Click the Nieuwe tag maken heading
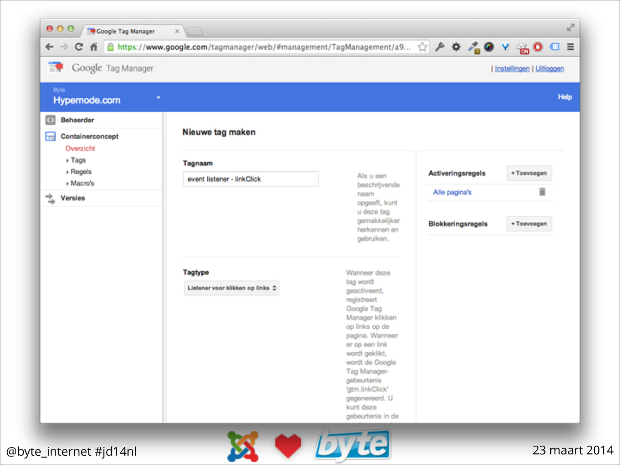The image size is (620, 465). [x=219, y=132]
